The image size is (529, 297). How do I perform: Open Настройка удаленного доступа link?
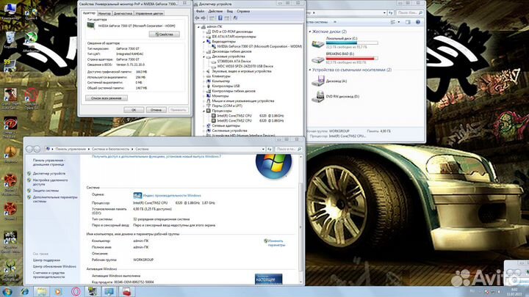pyautogui.click(x=50, y=182)
